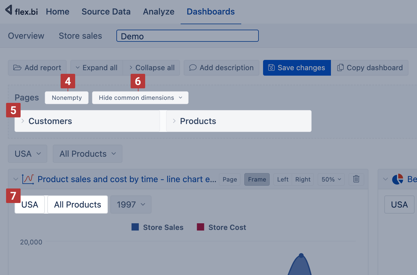Click the line chart report icon
Image resolution: width=417 pixels, height=275 pixels.
click(28, 179)
